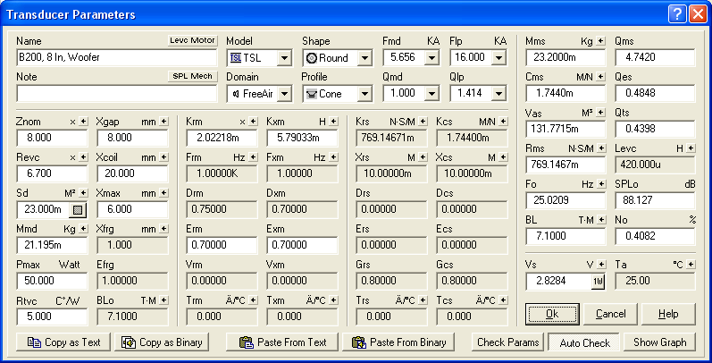Click the Xcoil mm unit arrow
The height and width of the screenshot is (363, 712).
(x=163, y=156)
